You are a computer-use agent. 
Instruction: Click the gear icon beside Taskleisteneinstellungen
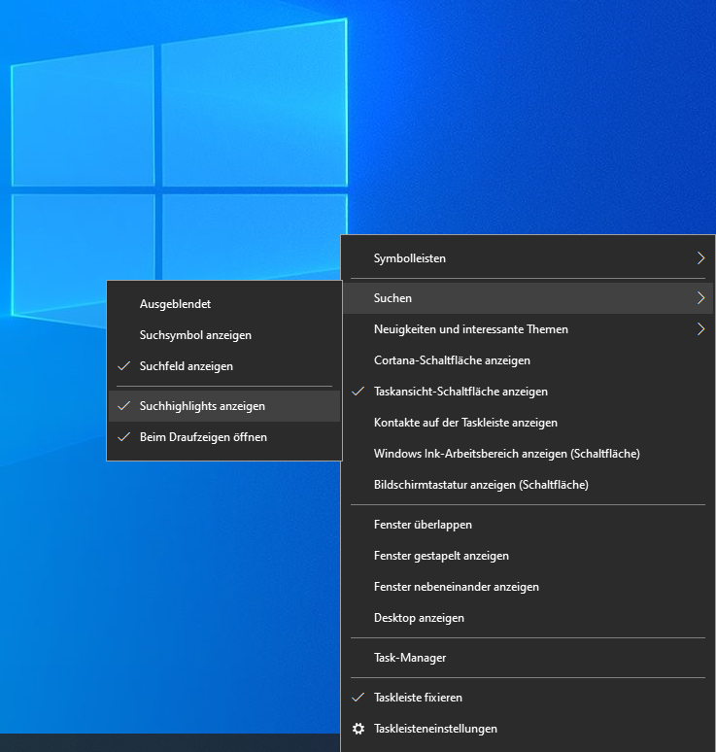click(x=358, y=729)
